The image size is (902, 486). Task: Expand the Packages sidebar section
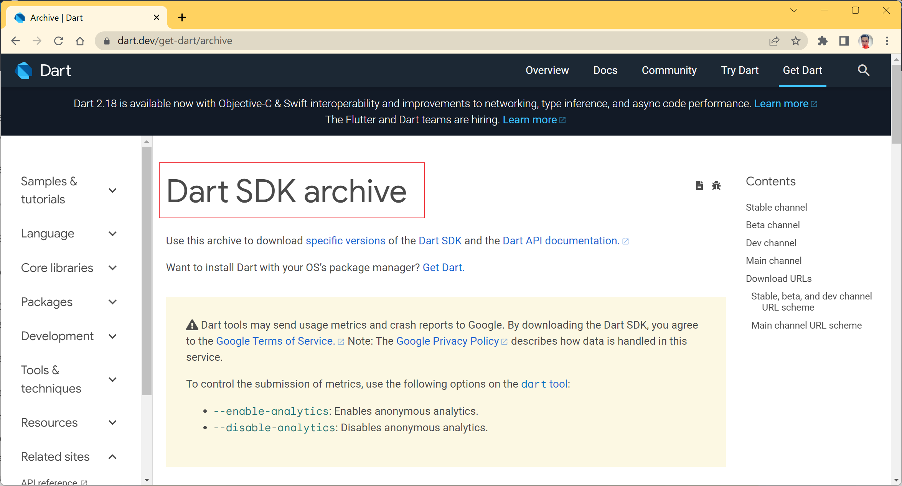point(69,302)
